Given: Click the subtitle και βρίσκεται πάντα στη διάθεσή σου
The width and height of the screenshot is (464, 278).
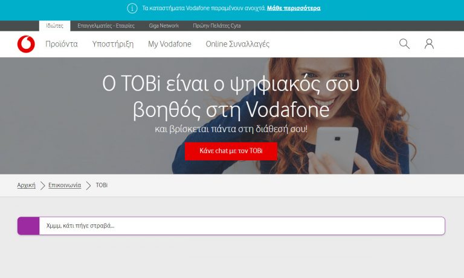Looking at the screenshot, I should click(x=231, y=129).
